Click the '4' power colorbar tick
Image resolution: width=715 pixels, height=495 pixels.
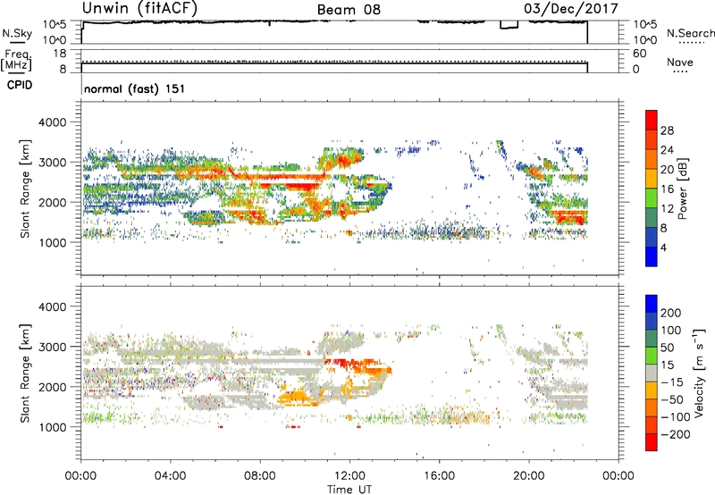(664, 247)
